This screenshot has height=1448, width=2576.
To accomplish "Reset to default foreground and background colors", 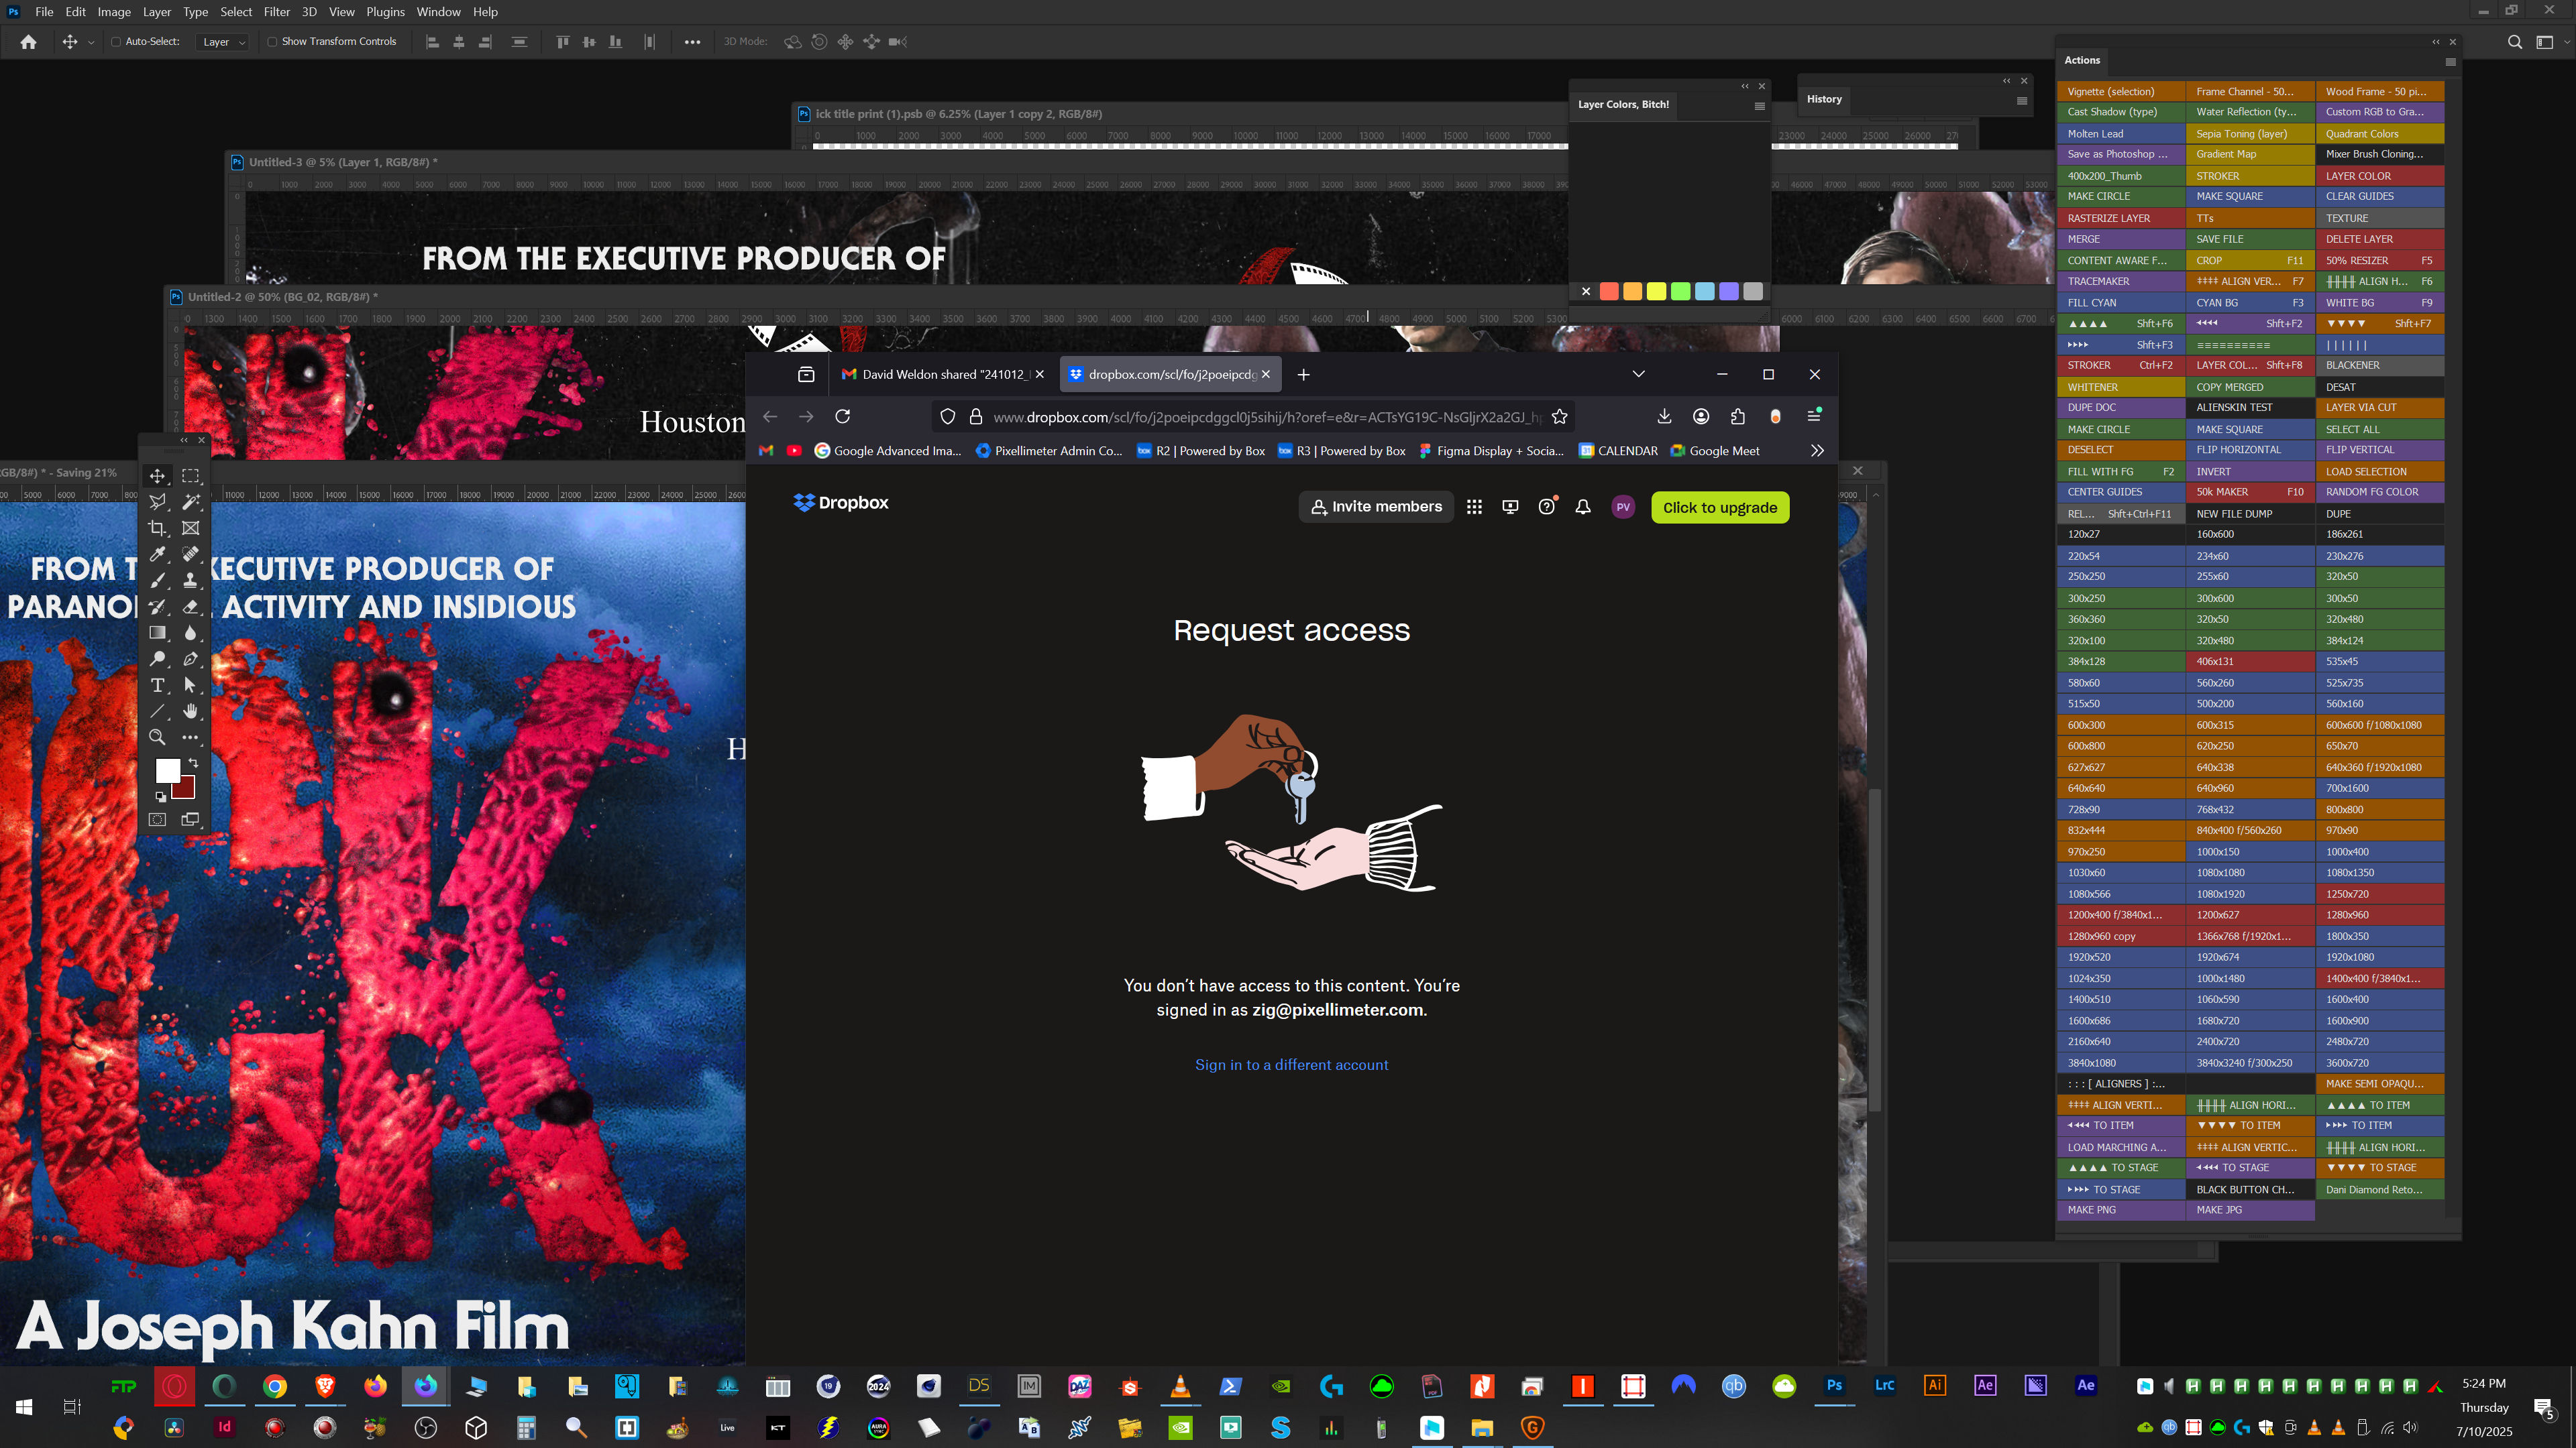I will tap(160, 796).
